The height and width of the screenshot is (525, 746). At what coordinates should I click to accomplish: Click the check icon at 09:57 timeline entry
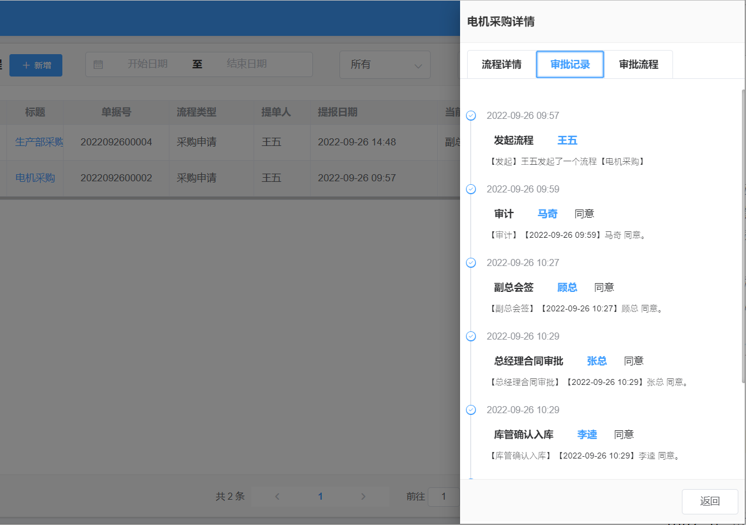coord(471,115)
